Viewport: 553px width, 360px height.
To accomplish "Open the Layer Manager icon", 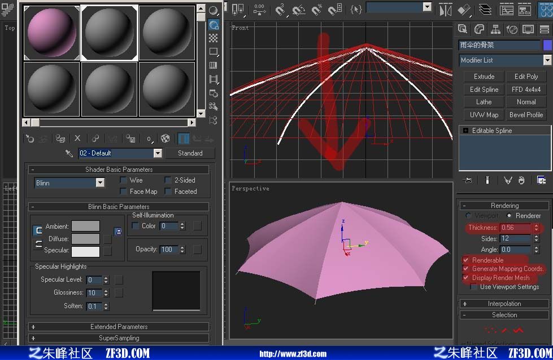I will click(486, 10).
